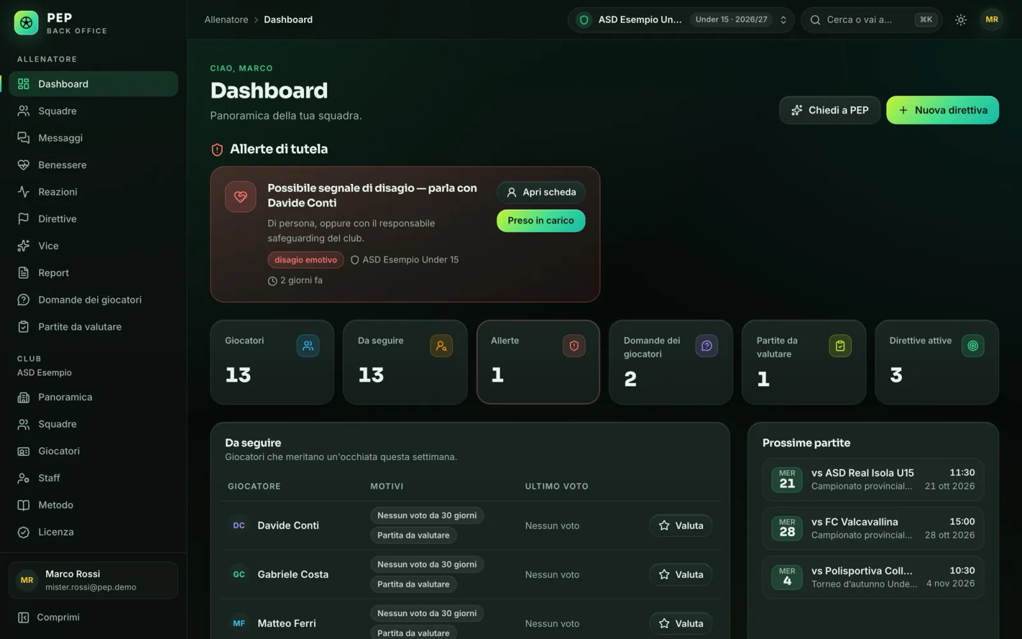Open Marco Rossi account card in sidebar
Viewport: 1022px width, 639px height.
coord(93,580)
